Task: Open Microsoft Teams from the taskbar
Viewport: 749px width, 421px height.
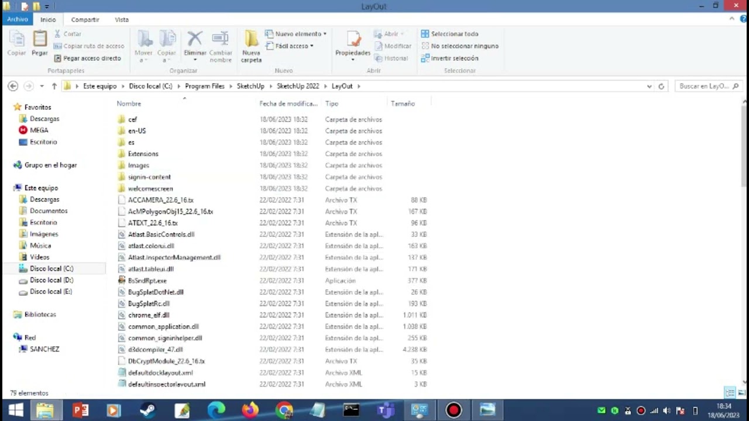Action: [x=386, y=410]
